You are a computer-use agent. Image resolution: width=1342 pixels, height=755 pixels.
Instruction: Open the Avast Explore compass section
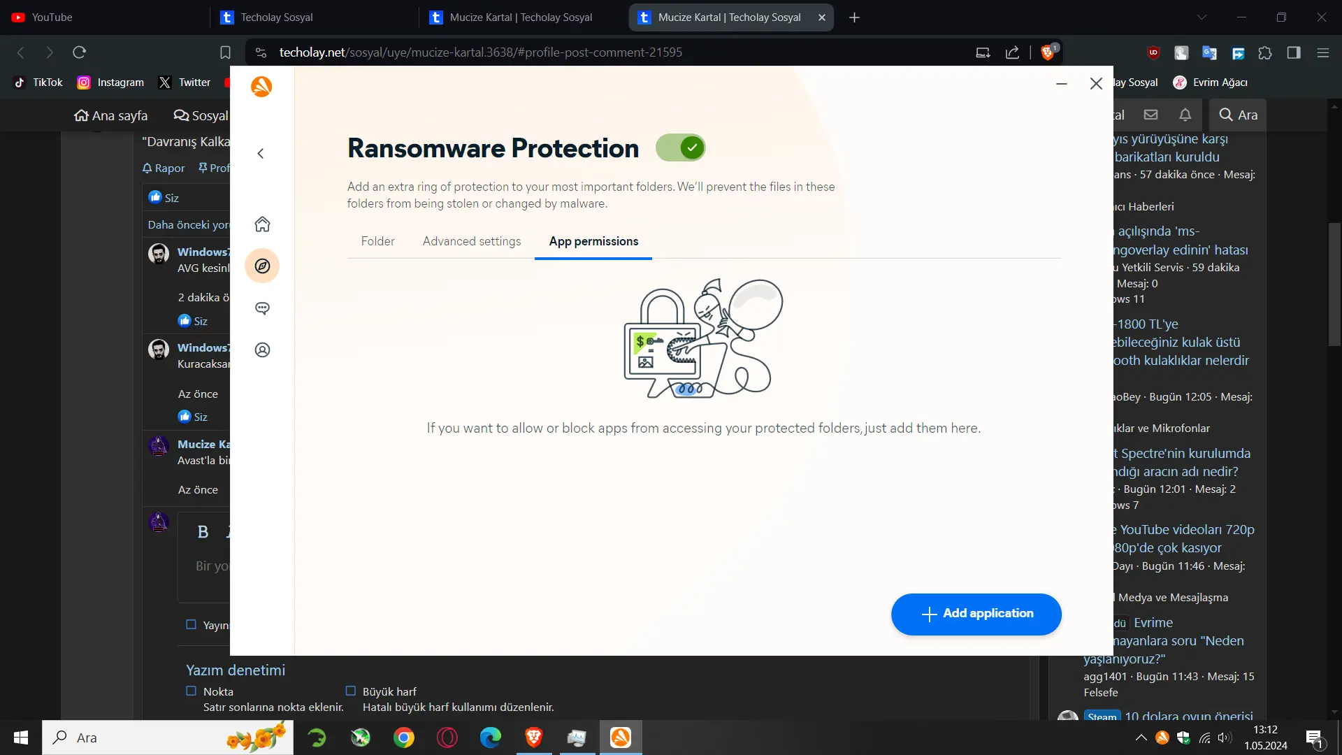(x=262, y=266)
